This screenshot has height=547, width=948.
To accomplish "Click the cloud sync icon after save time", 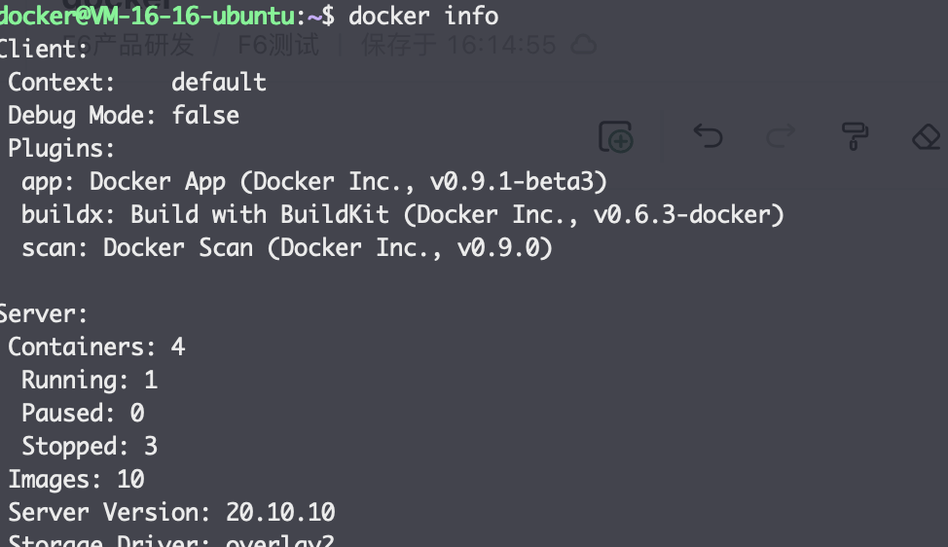I will [x=583, y=46].
